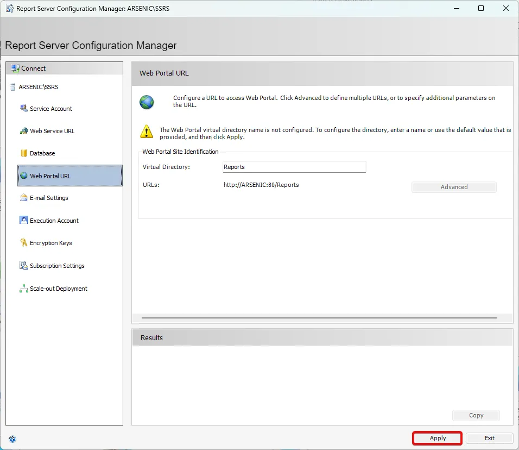Viewport: 519px width, 450px height.
Task: Open the Encryption Keys page
Action: point(50,243)
